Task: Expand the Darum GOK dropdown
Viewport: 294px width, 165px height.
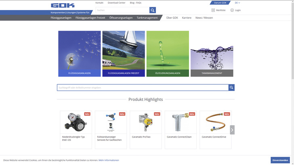Action: click(x=220, y=3)
